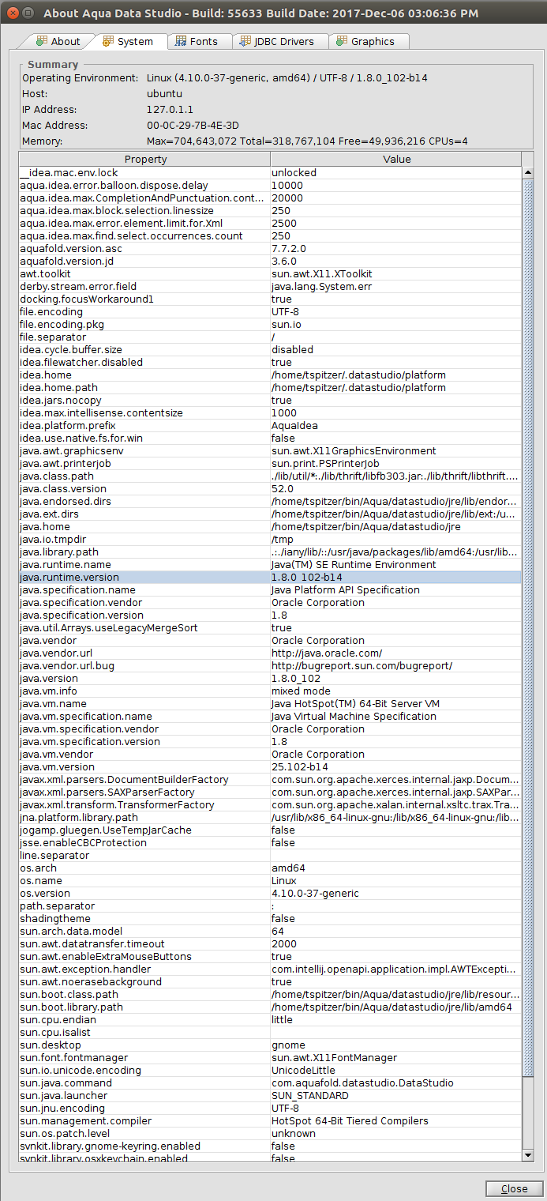Viewport: 547px width, 1201px height.
Task: Click the sun.font.fontmanager property
Action: coord(270,1057)
